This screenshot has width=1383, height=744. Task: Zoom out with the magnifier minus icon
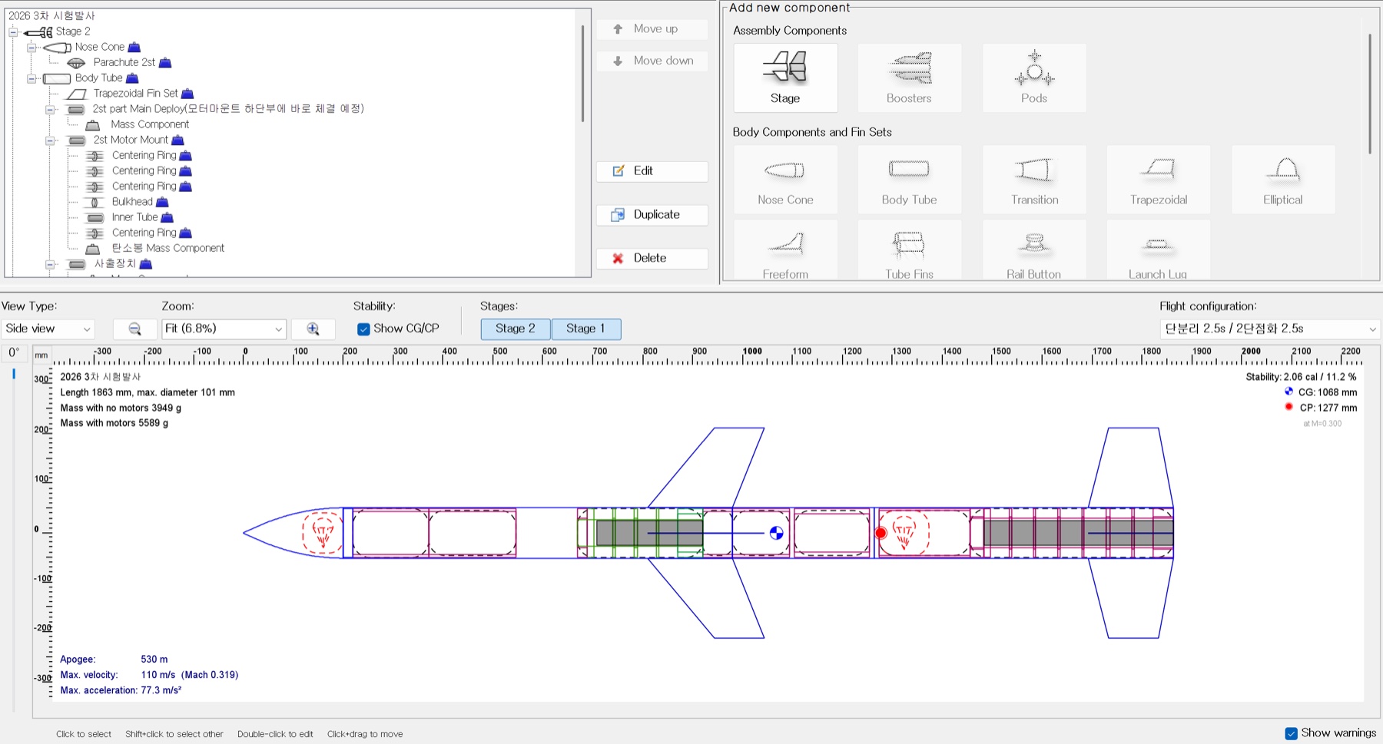click(135, 329)
